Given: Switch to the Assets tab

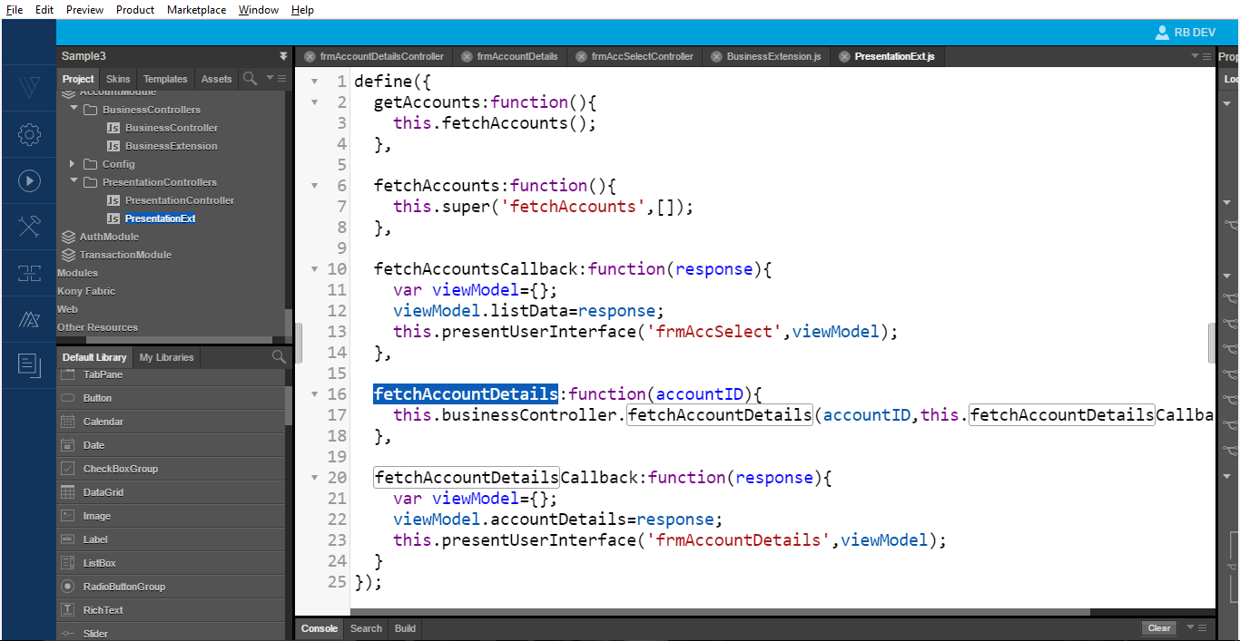Looking at the screenshot, I should (x=216, y=79).
